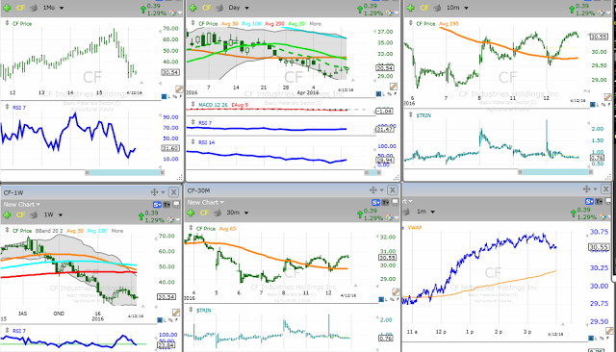Toggle the percent scale option on the Day chart
The image size is (616, 352).
[390, 94]
